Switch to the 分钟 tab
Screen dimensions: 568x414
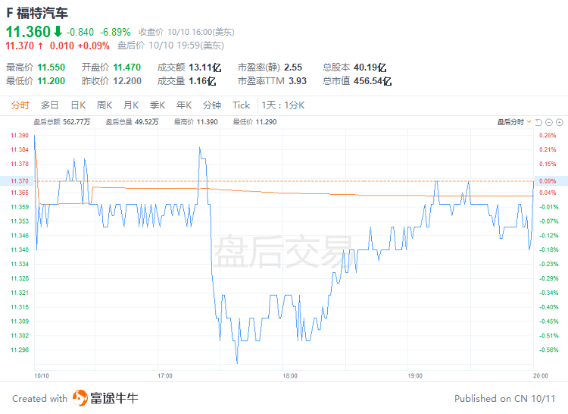pos(212,105)
